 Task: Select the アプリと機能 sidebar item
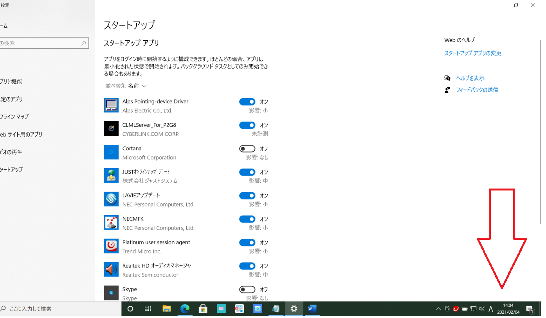pyautogui.click(x=47, y=82)
